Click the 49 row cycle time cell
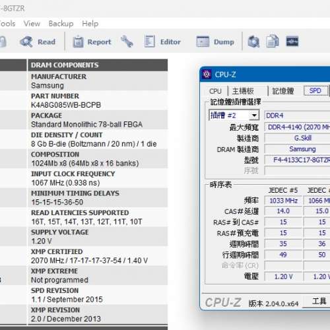Viewport: 330px width, 330px height. tap(283, 255)
